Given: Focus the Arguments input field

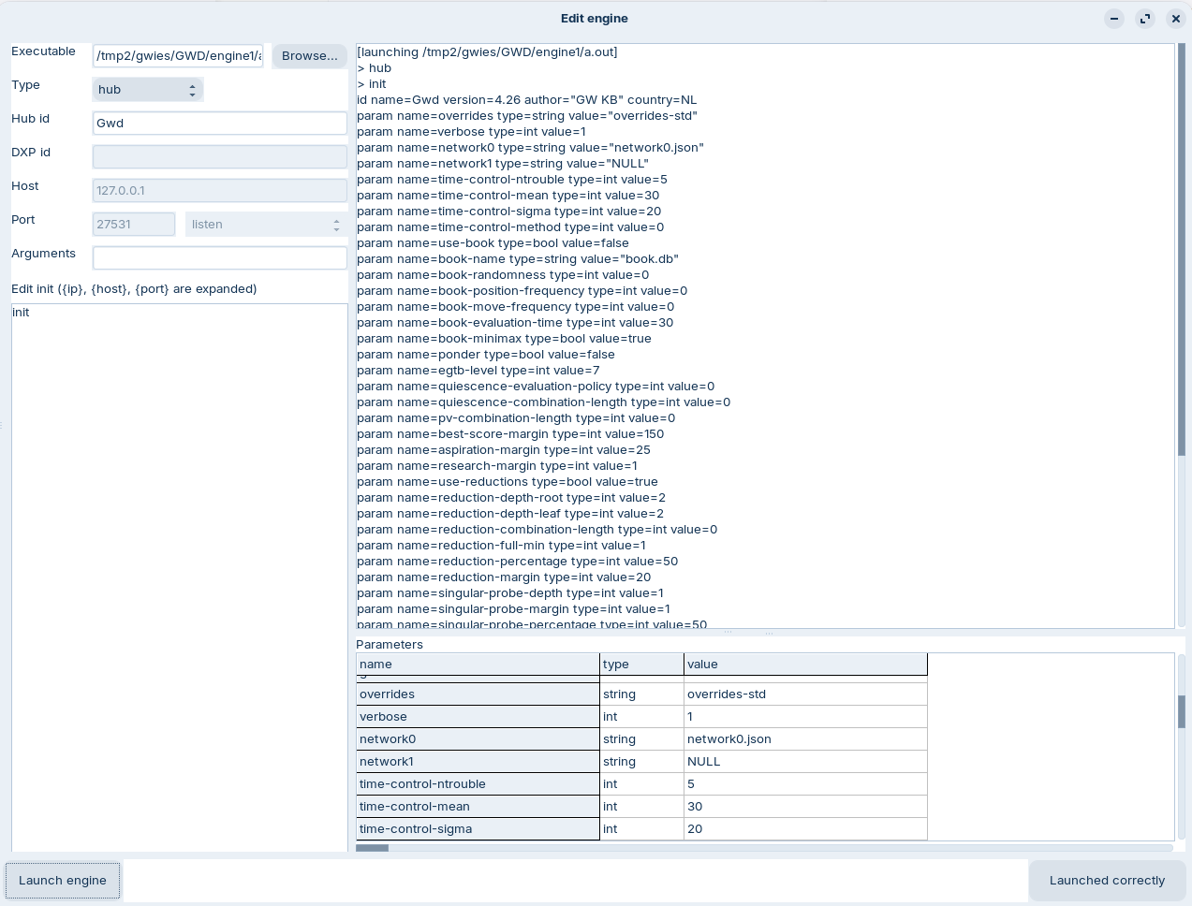Looking at the screenshot, I should pos(220,258).
